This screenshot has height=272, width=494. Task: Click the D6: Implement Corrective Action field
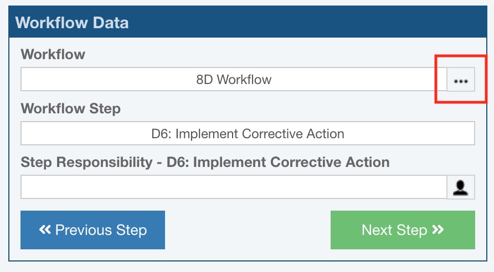[x=248, y=134]
